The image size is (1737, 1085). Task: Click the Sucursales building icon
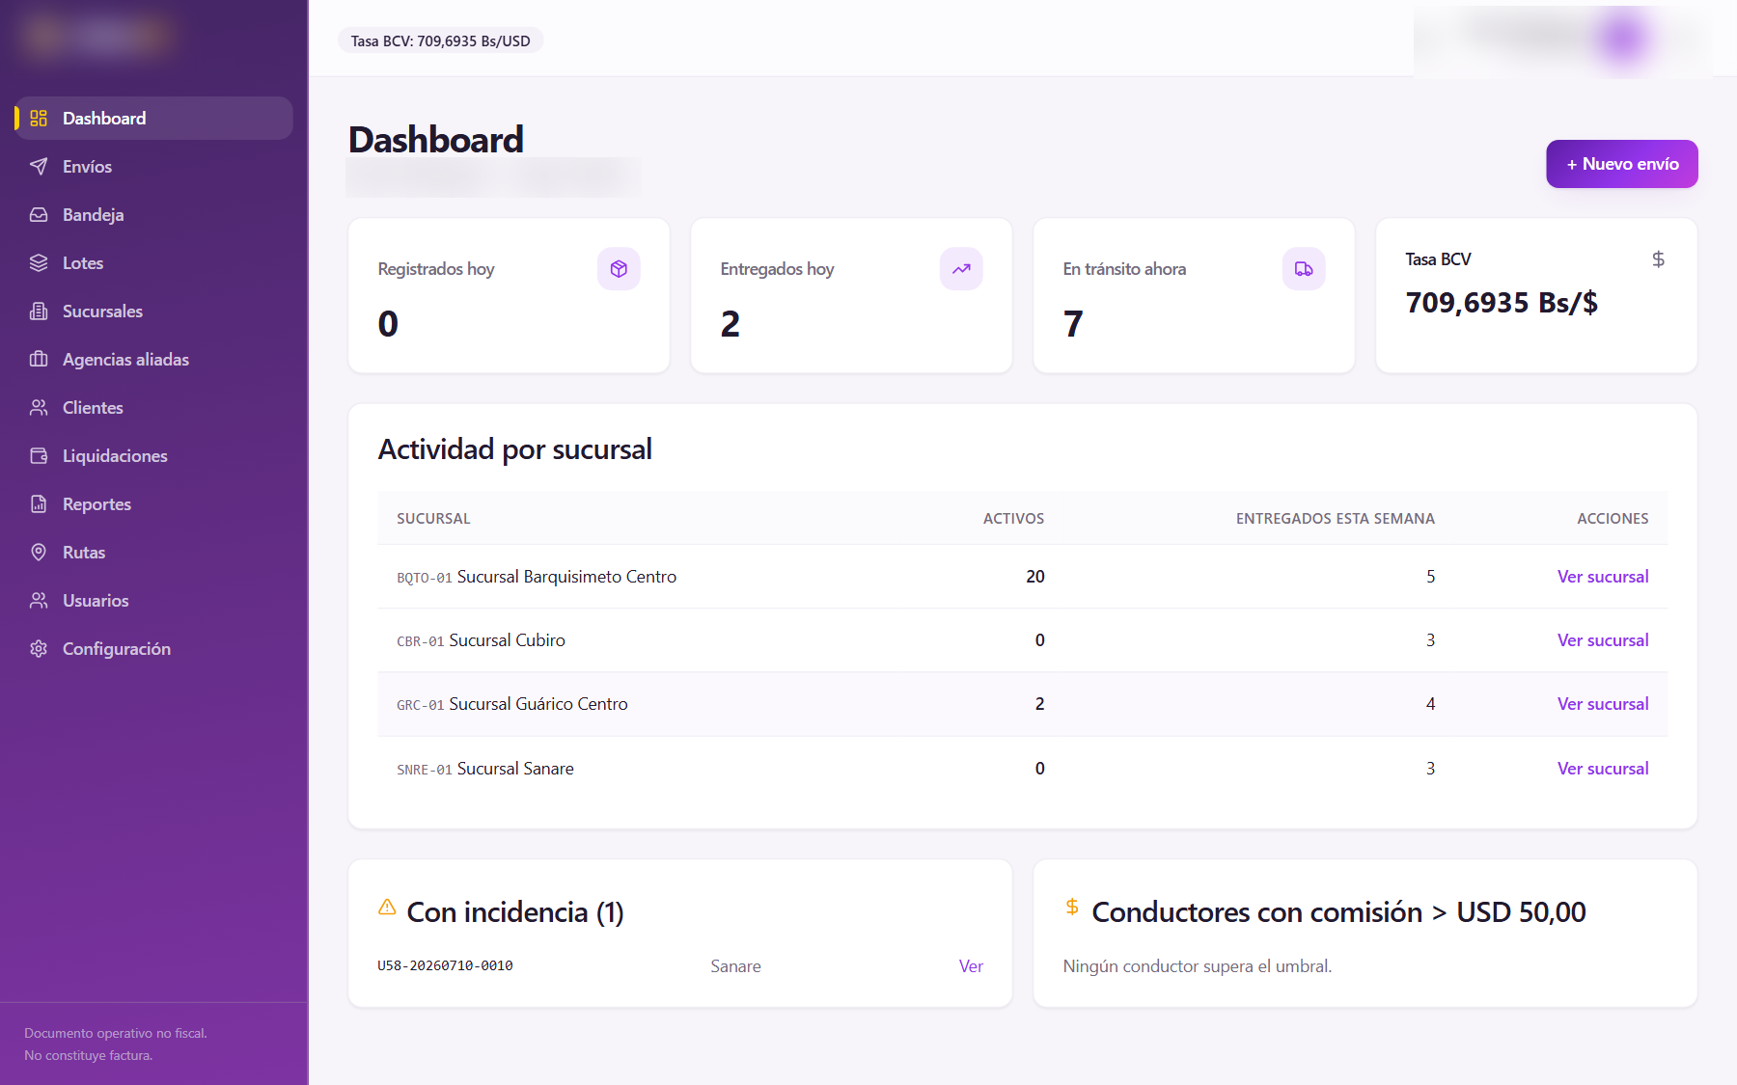[39, 311]
